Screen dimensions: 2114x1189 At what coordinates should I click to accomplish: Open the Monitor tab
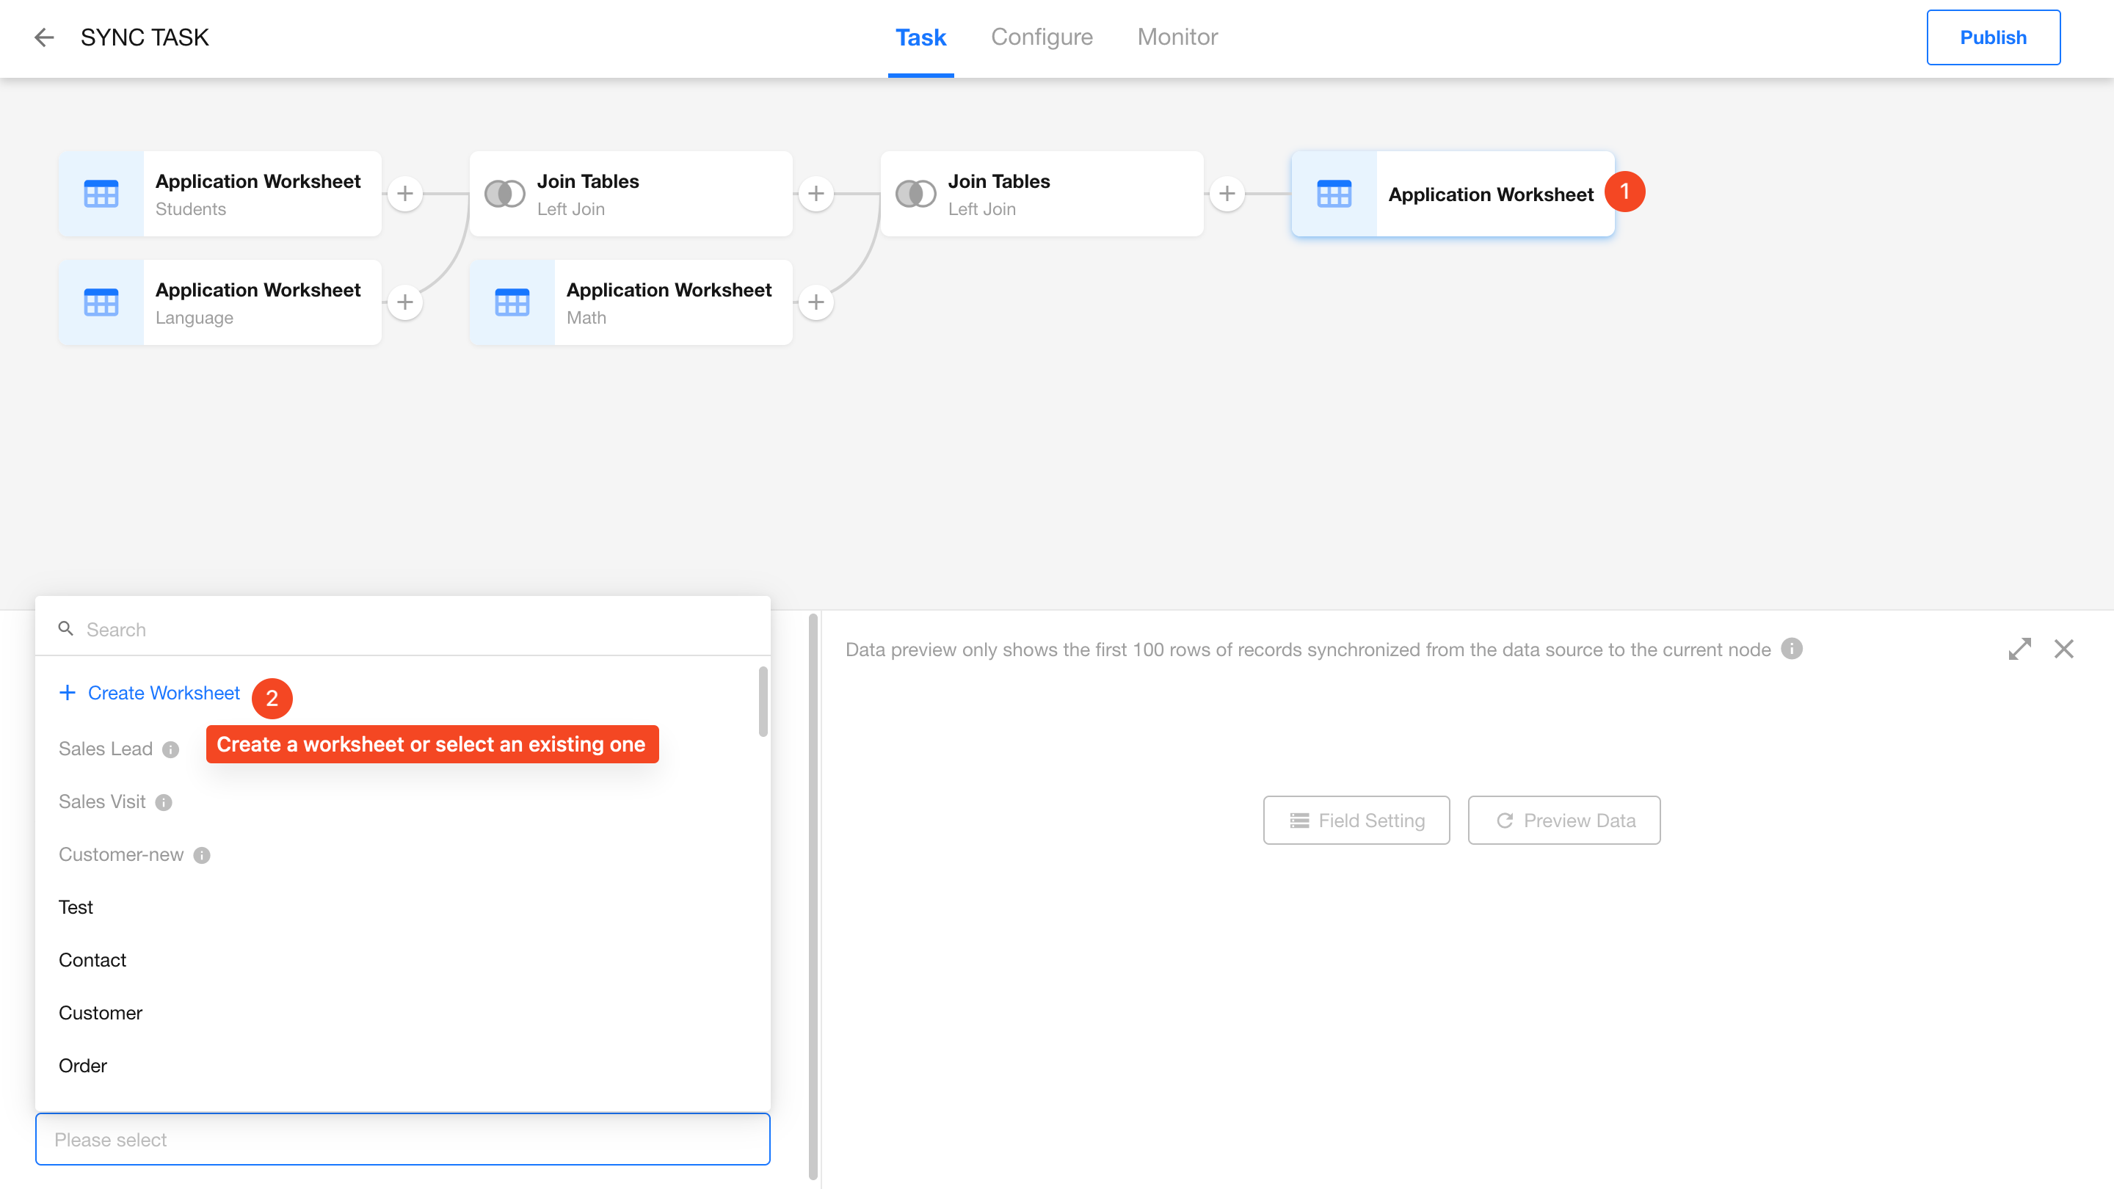pos(1177,37)
